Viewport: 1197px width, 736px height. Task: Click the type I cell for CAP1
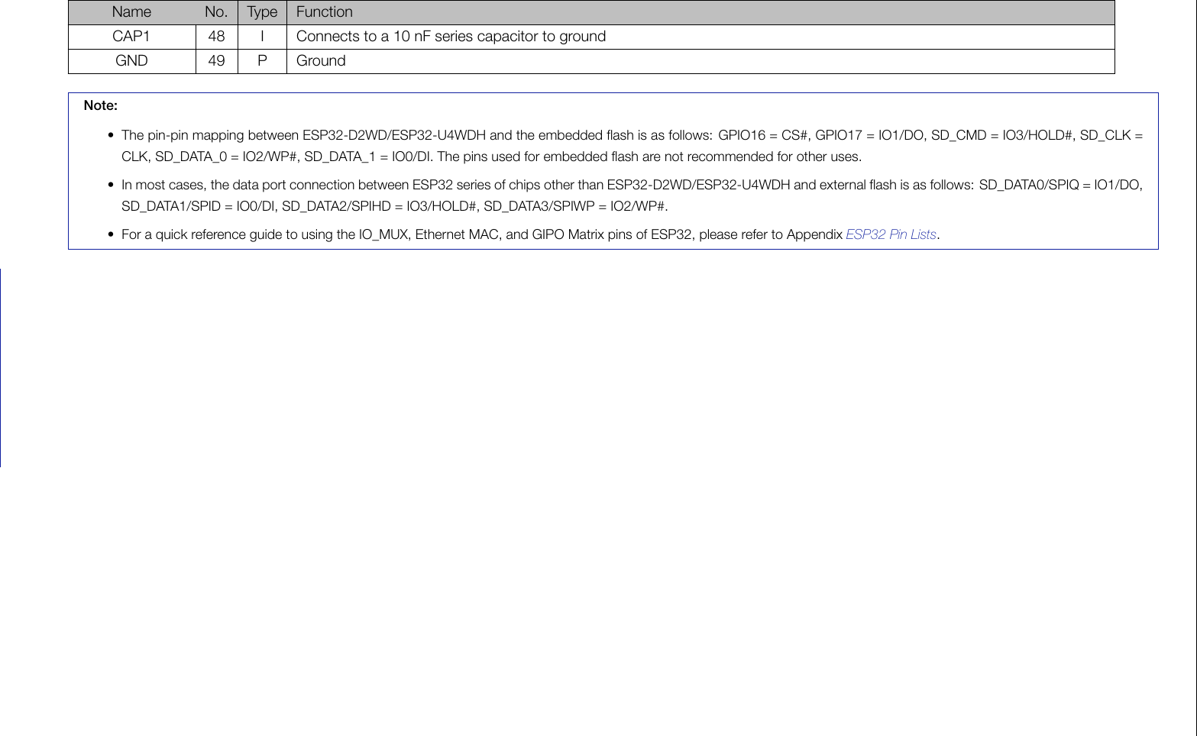pyautogui.click(x=262, y=37)
